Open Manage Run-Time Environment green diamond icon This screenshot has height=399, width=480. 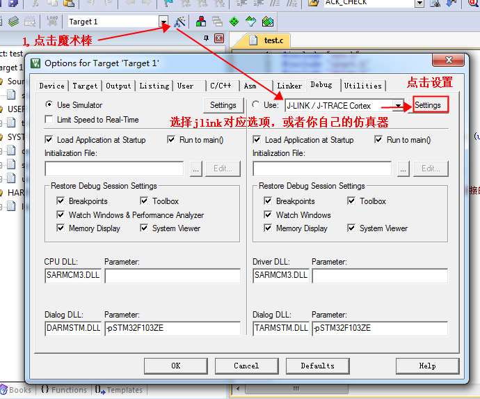(x=234, y=22)
